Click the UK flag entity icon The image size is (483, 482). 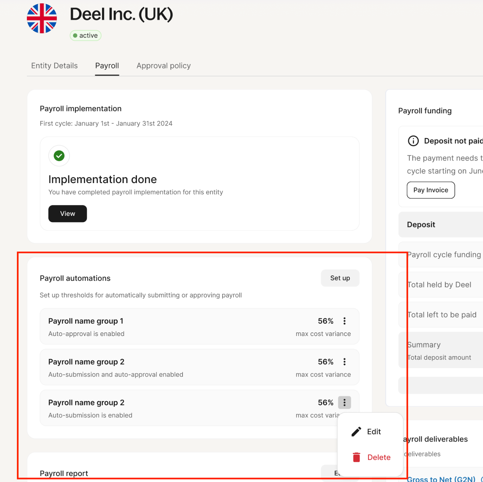42,19
